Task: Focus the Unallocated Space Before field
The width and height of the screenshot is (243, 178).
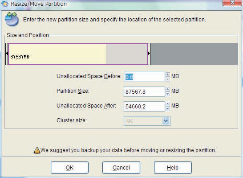Action: 144,77
